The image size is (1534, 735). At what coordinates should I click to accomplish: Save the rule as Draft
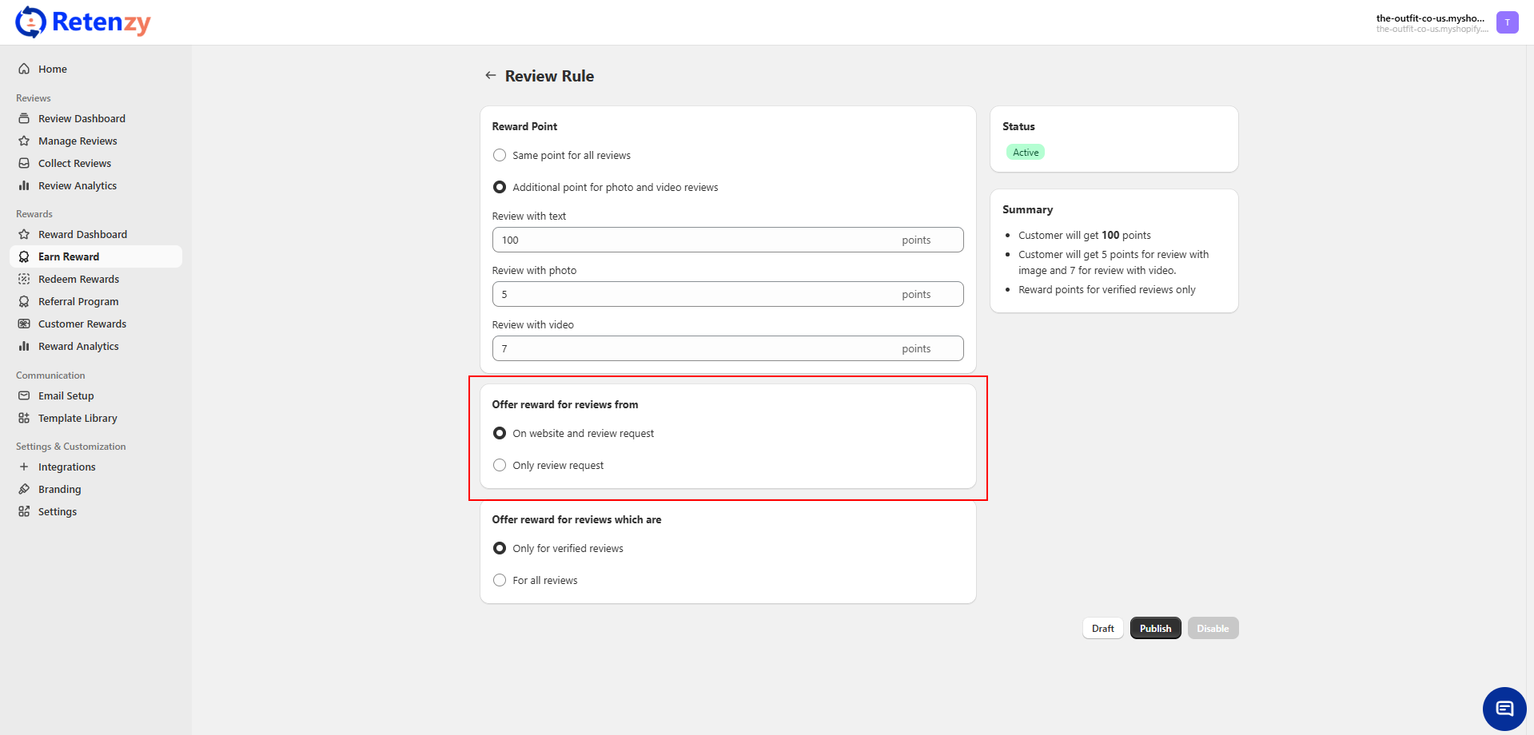pos(1102,629)
